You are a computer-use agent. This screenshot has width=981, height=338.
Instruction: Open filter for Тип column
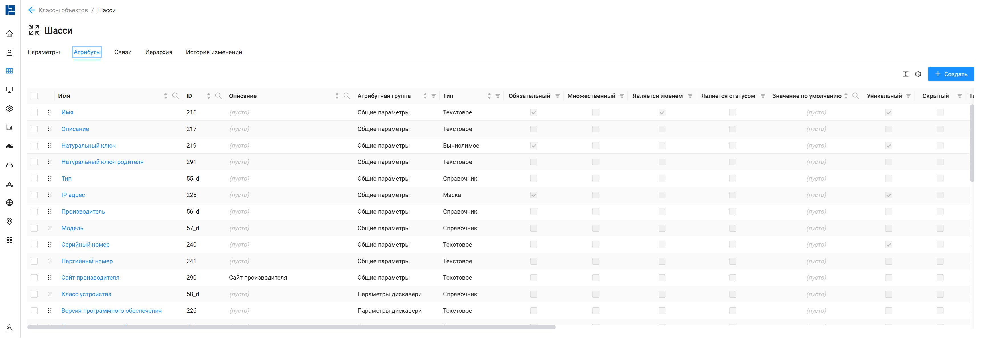pyautogui.click(x=498, y=96)
